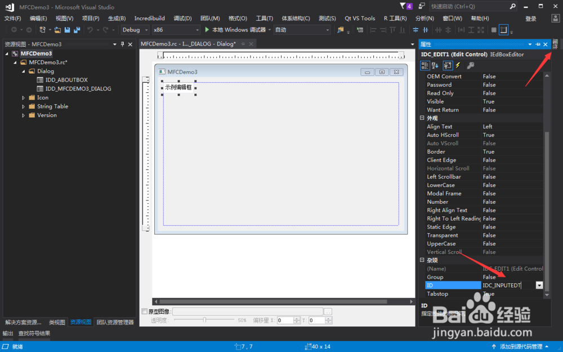Open the 查找符号结果 tab
Viewport: 563px width, 352px height.
34,333
